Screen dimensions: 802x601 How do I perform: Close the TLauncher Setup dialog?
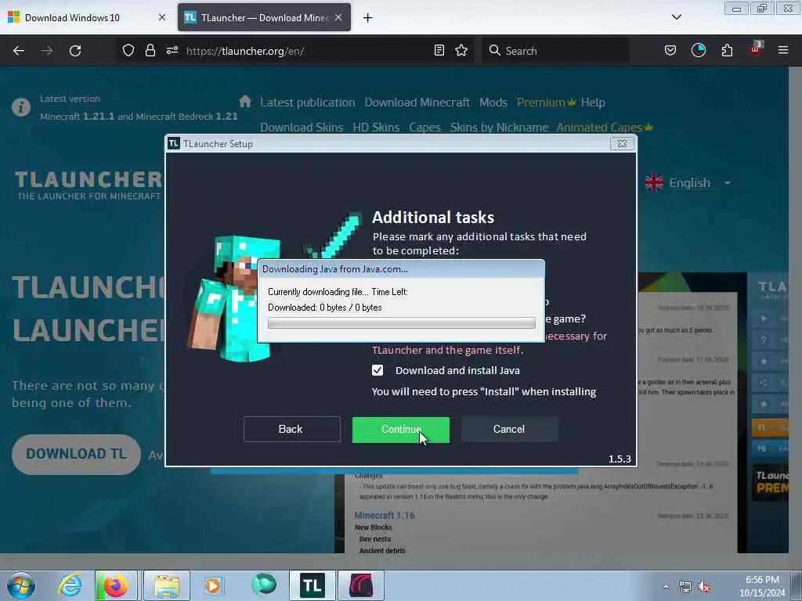click(622, 144)
